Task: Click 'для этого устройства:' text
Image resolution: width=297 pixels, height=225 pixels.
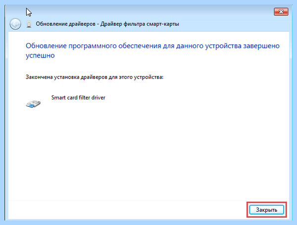Action: pos(136,77)
